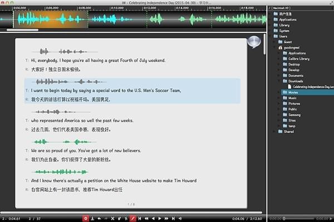Click the translation '大家好！独立日周末愉快。'

[x=56, y=69]
